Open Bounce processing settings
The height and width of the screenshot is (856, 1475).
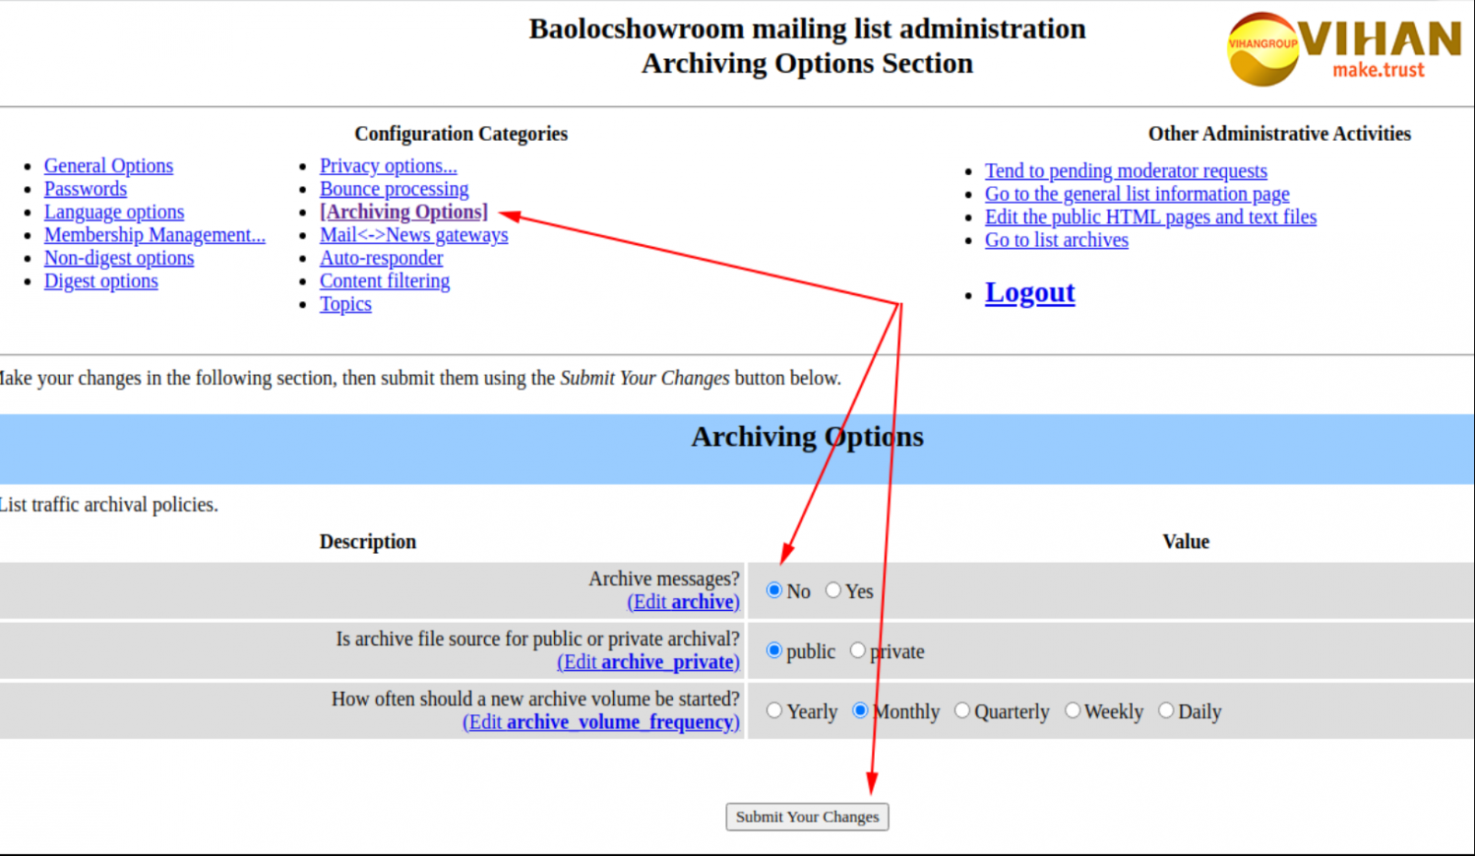(394, 189)
